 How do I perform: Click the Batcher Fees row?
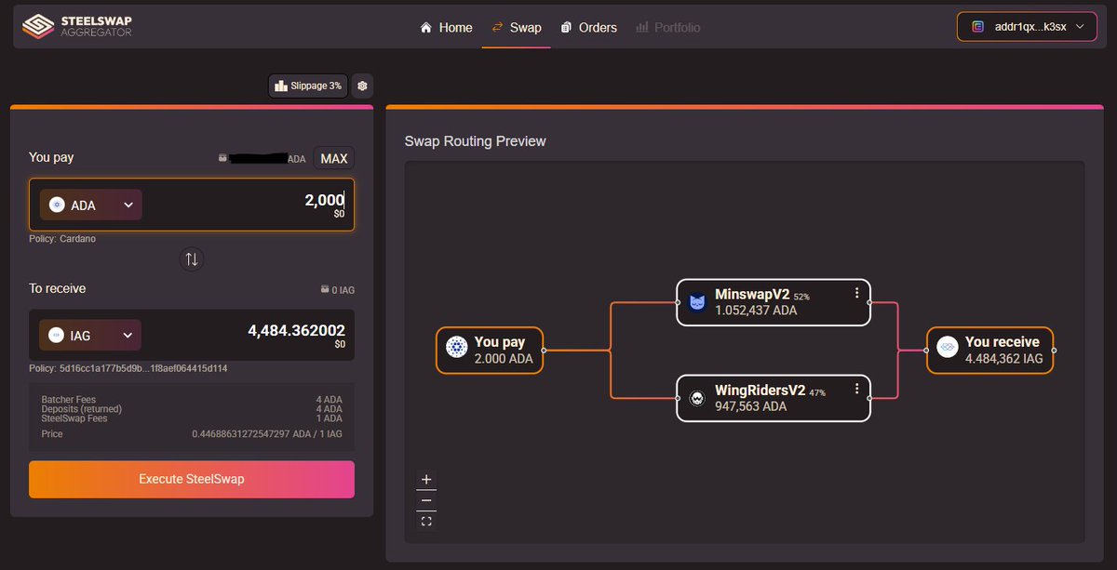point(192,400)
